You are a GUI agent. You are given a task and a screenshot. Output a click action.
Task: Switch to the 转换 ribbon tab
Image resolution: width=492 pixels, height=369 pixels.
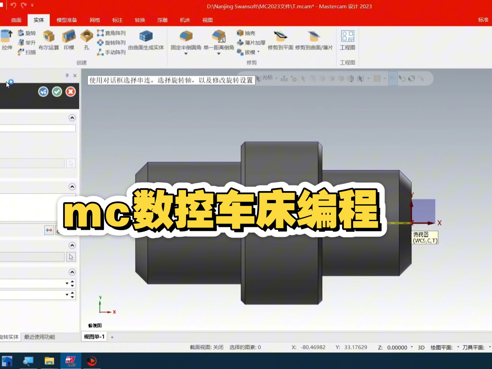(x=140, y=20)
